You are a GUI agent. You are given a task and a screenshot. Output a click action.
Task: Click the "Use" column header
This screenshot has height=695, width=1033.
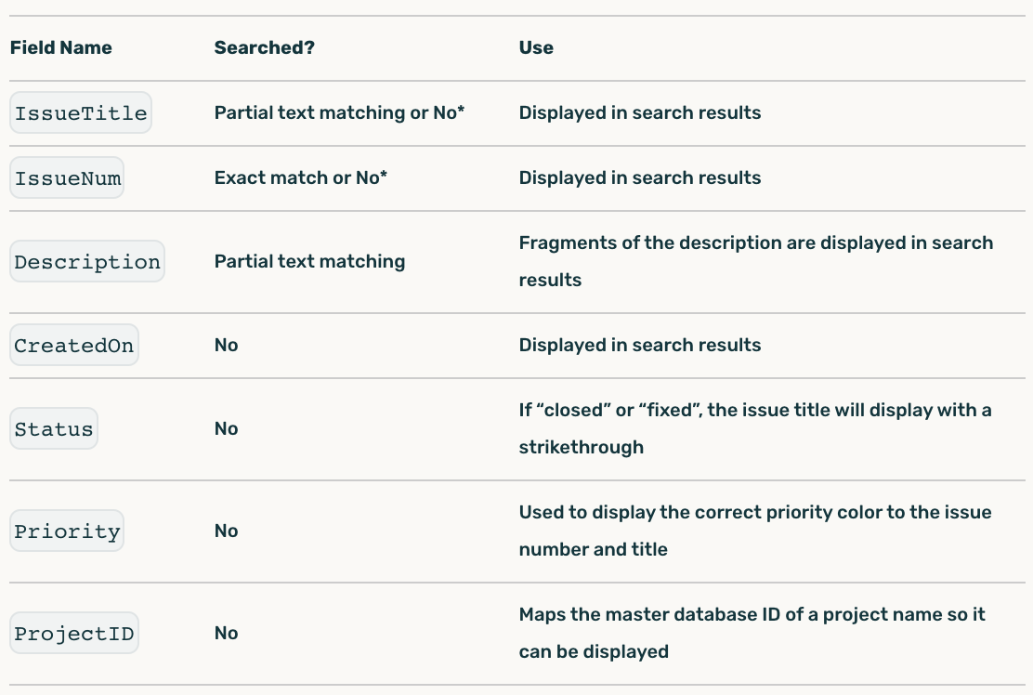(x=536, y=48)
